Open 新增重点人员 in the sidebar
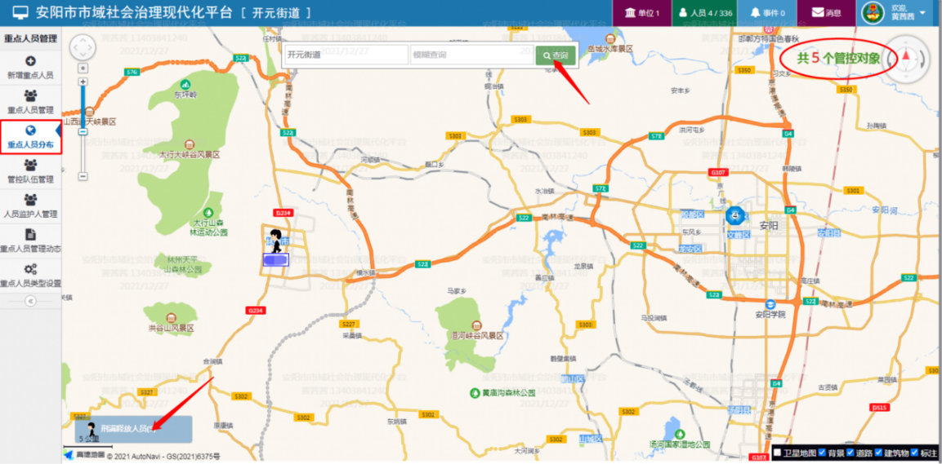The width and height of the screenshot is (942, 464). click(x=30, y=67)
